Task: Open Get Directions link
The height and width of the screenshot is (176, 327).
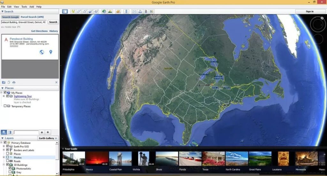Action: [x=39, y=31]
